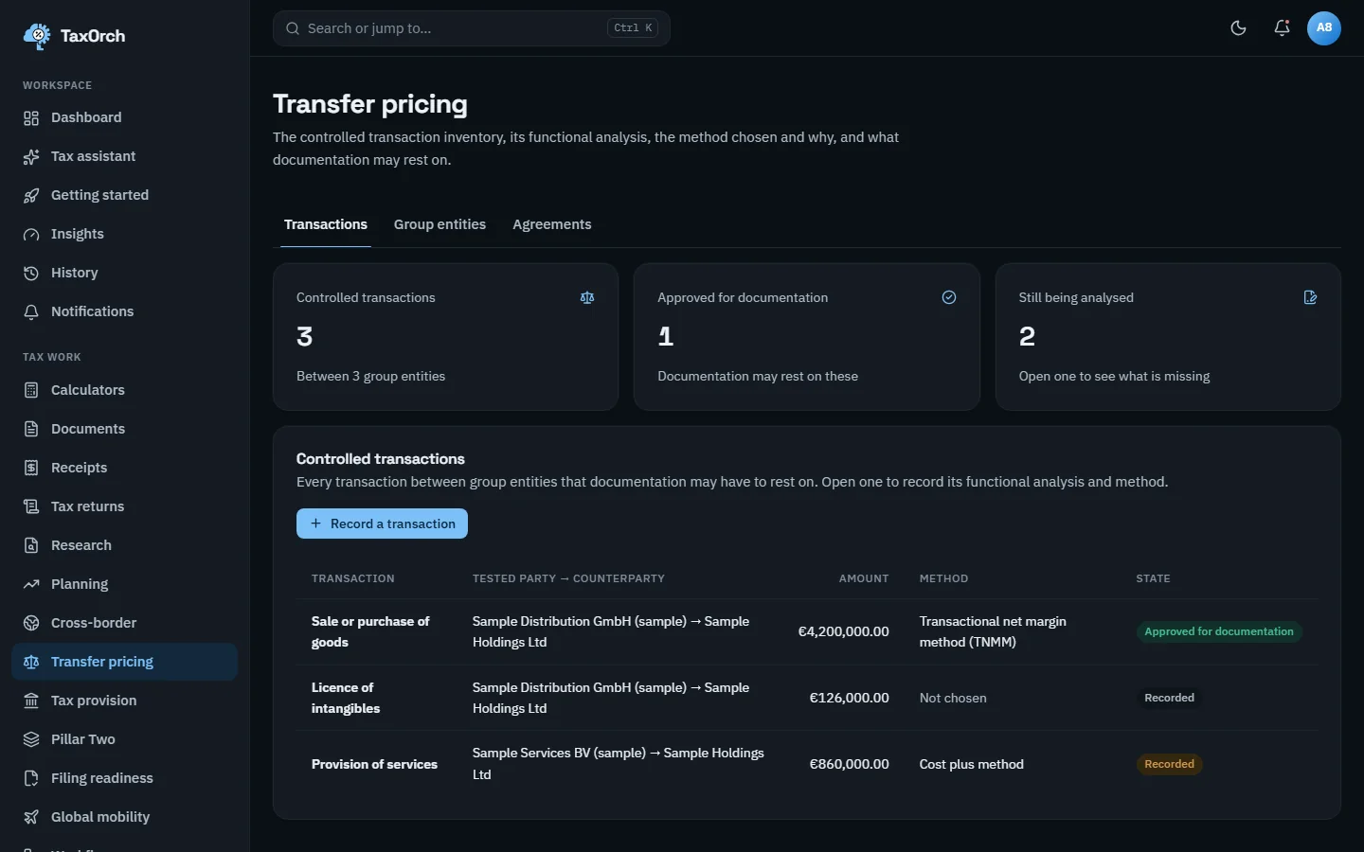Image resolution: width=1364 pixels, height=852 pixels.
Task: Click the €4,200,000.00 amount cell
Action: pyautogui.click(x=844, y=631)
